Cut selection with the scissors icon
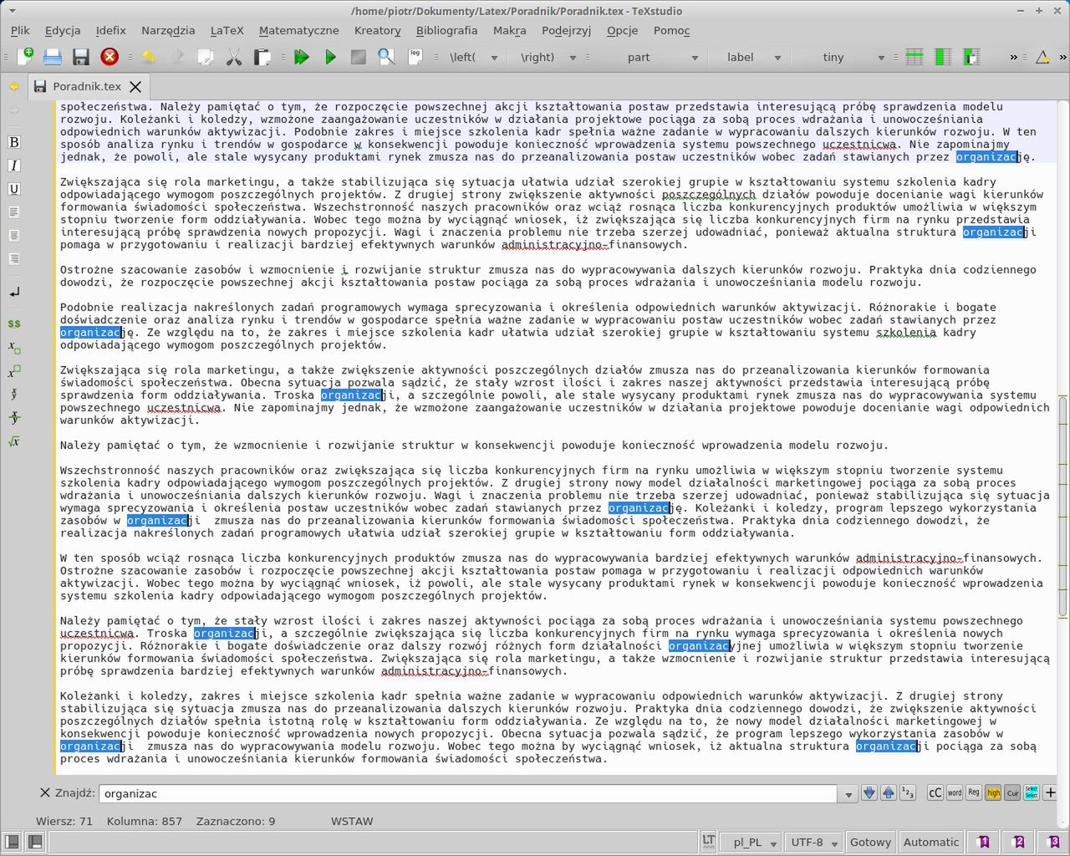Screen dimensions: 1070x856 point(234,57)
